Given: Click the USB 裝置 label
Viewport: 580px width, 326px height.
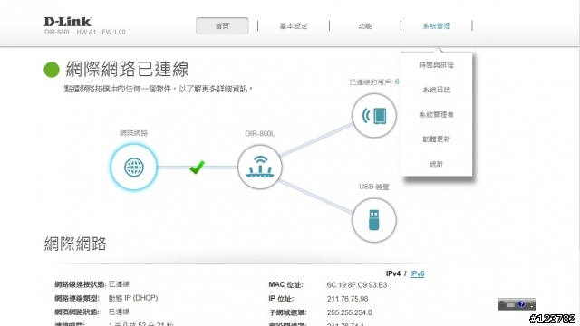Looking at the screenshot, I should pyautogui.click(x=374, y=187).
